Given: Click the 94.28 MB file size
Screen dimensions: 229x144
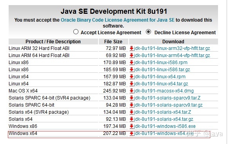Looking at the screenshot, I should click(x=116, y=105).
